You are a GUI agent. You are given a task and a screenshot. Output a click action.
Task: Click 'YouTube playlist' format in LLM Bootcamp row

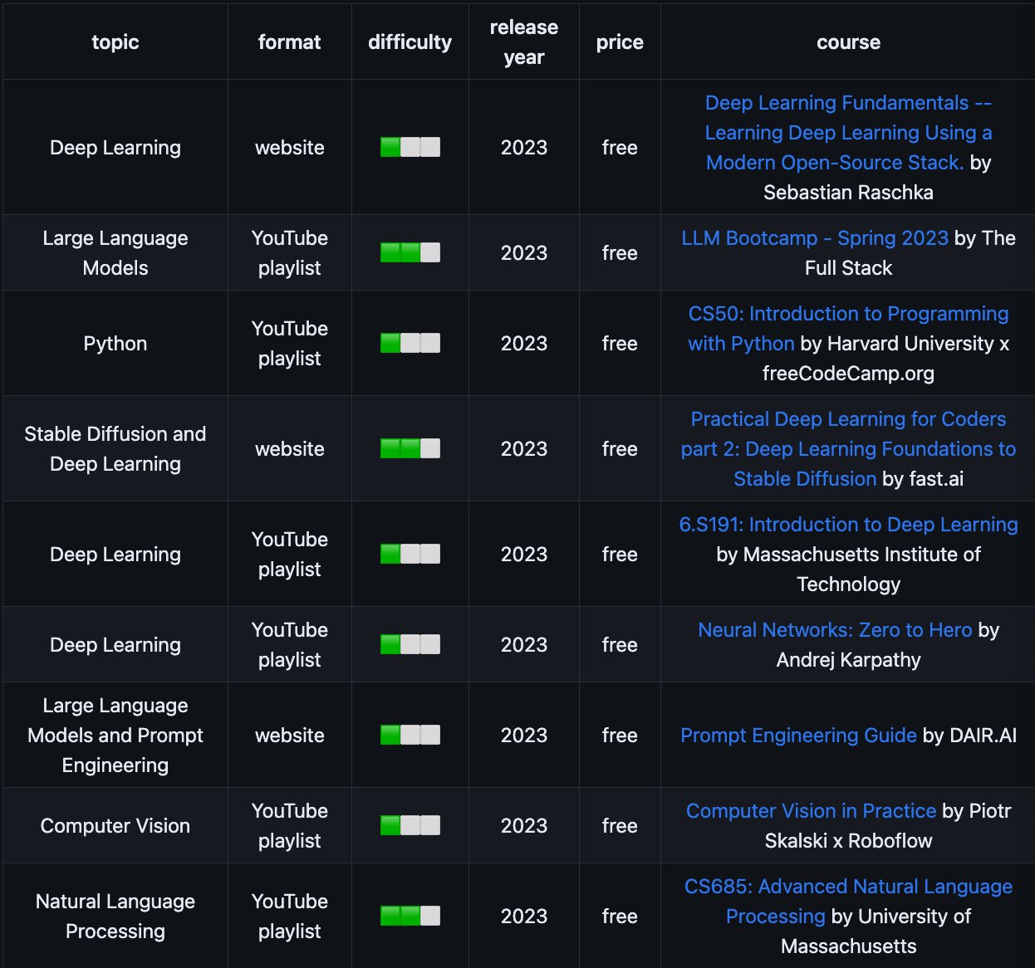coord(290,253)
